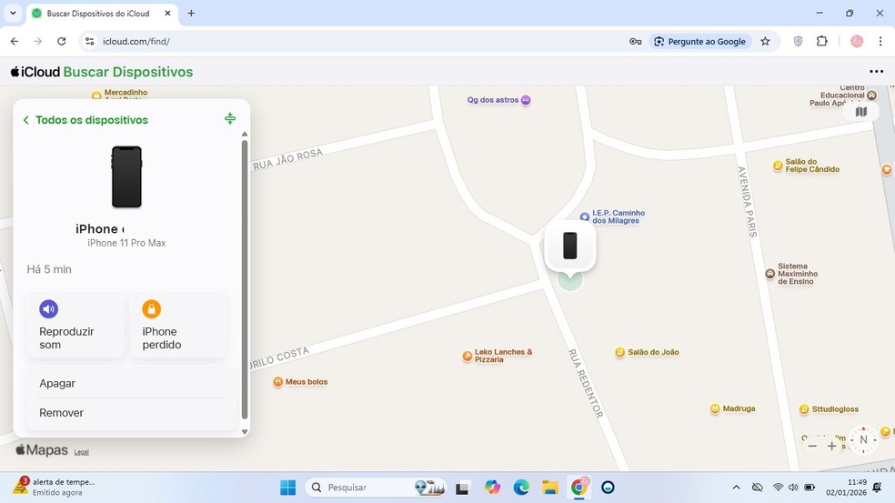Open site information icon in address bar
Screen dimensions: 895x503
90,41
